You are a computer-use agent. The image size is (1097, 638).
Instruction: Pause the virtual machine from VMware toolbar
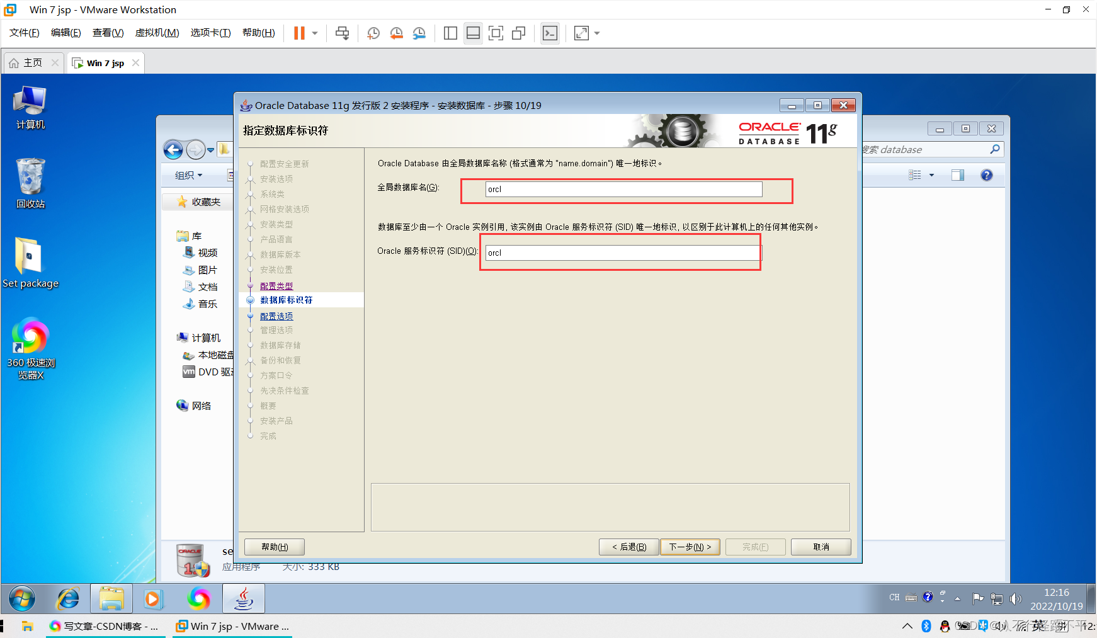click(x=299, y=33)
